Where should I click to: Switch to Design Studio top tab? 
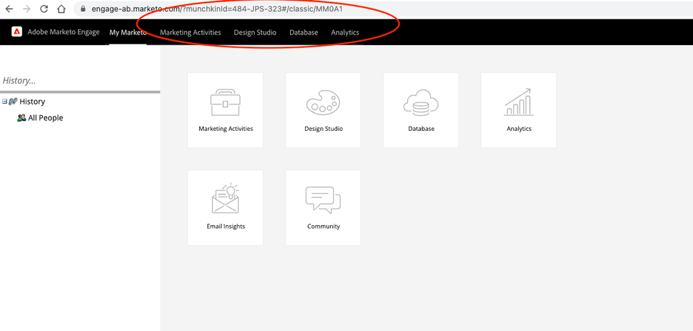255,33
